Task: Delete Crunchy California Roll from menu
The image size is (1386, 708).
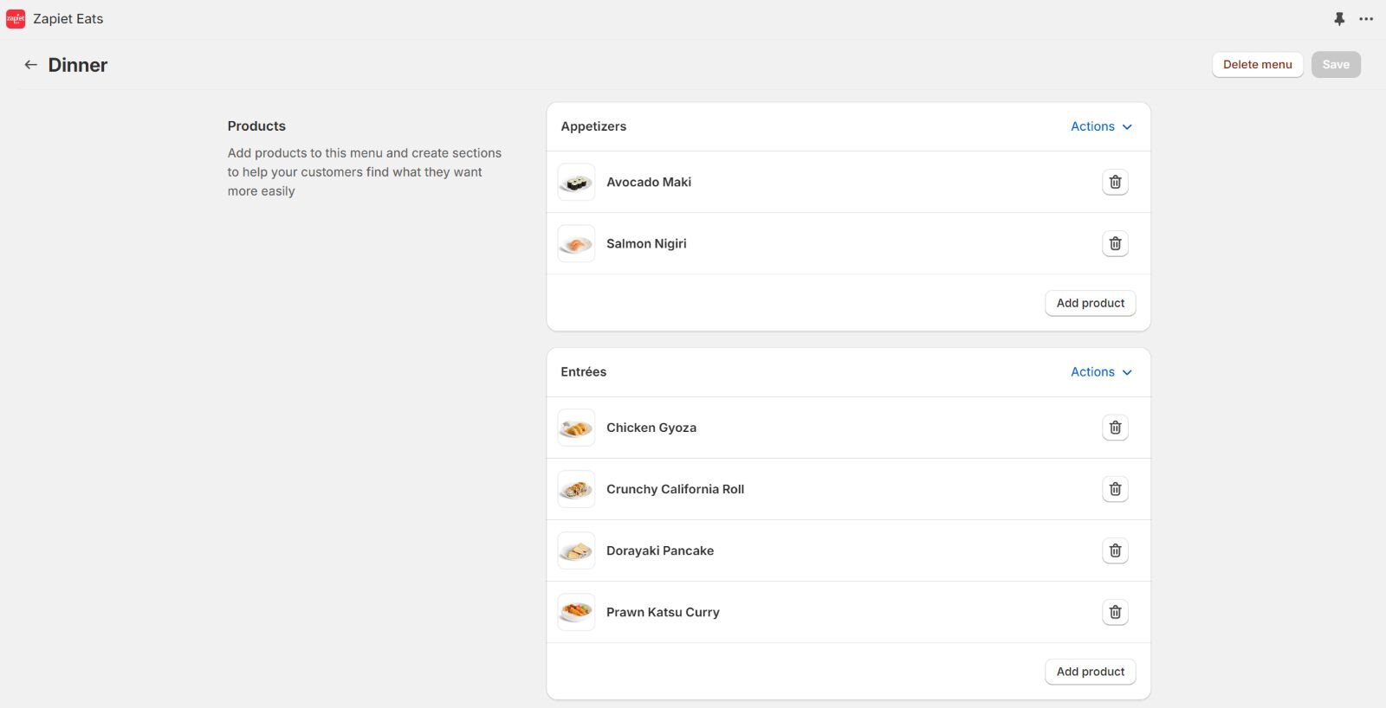Action: click(1115, 489)
